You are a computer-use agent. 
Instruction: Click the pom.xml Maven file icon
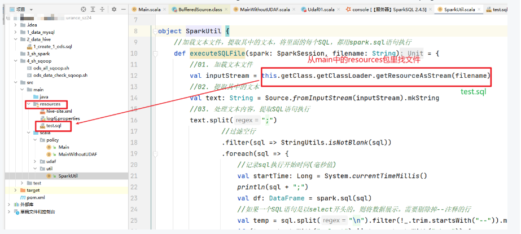point(23,197)
